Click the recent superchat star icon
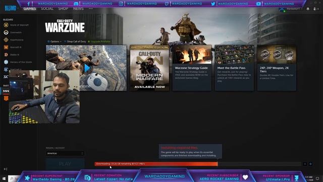 [x=27, y=178]
